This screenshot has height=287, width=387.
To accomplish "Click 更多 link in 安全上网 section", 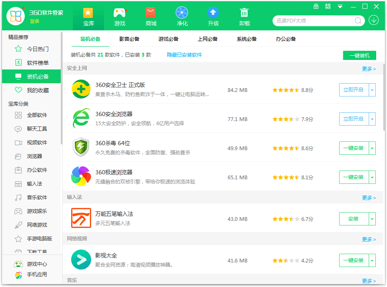I will (x=369, y=69).
